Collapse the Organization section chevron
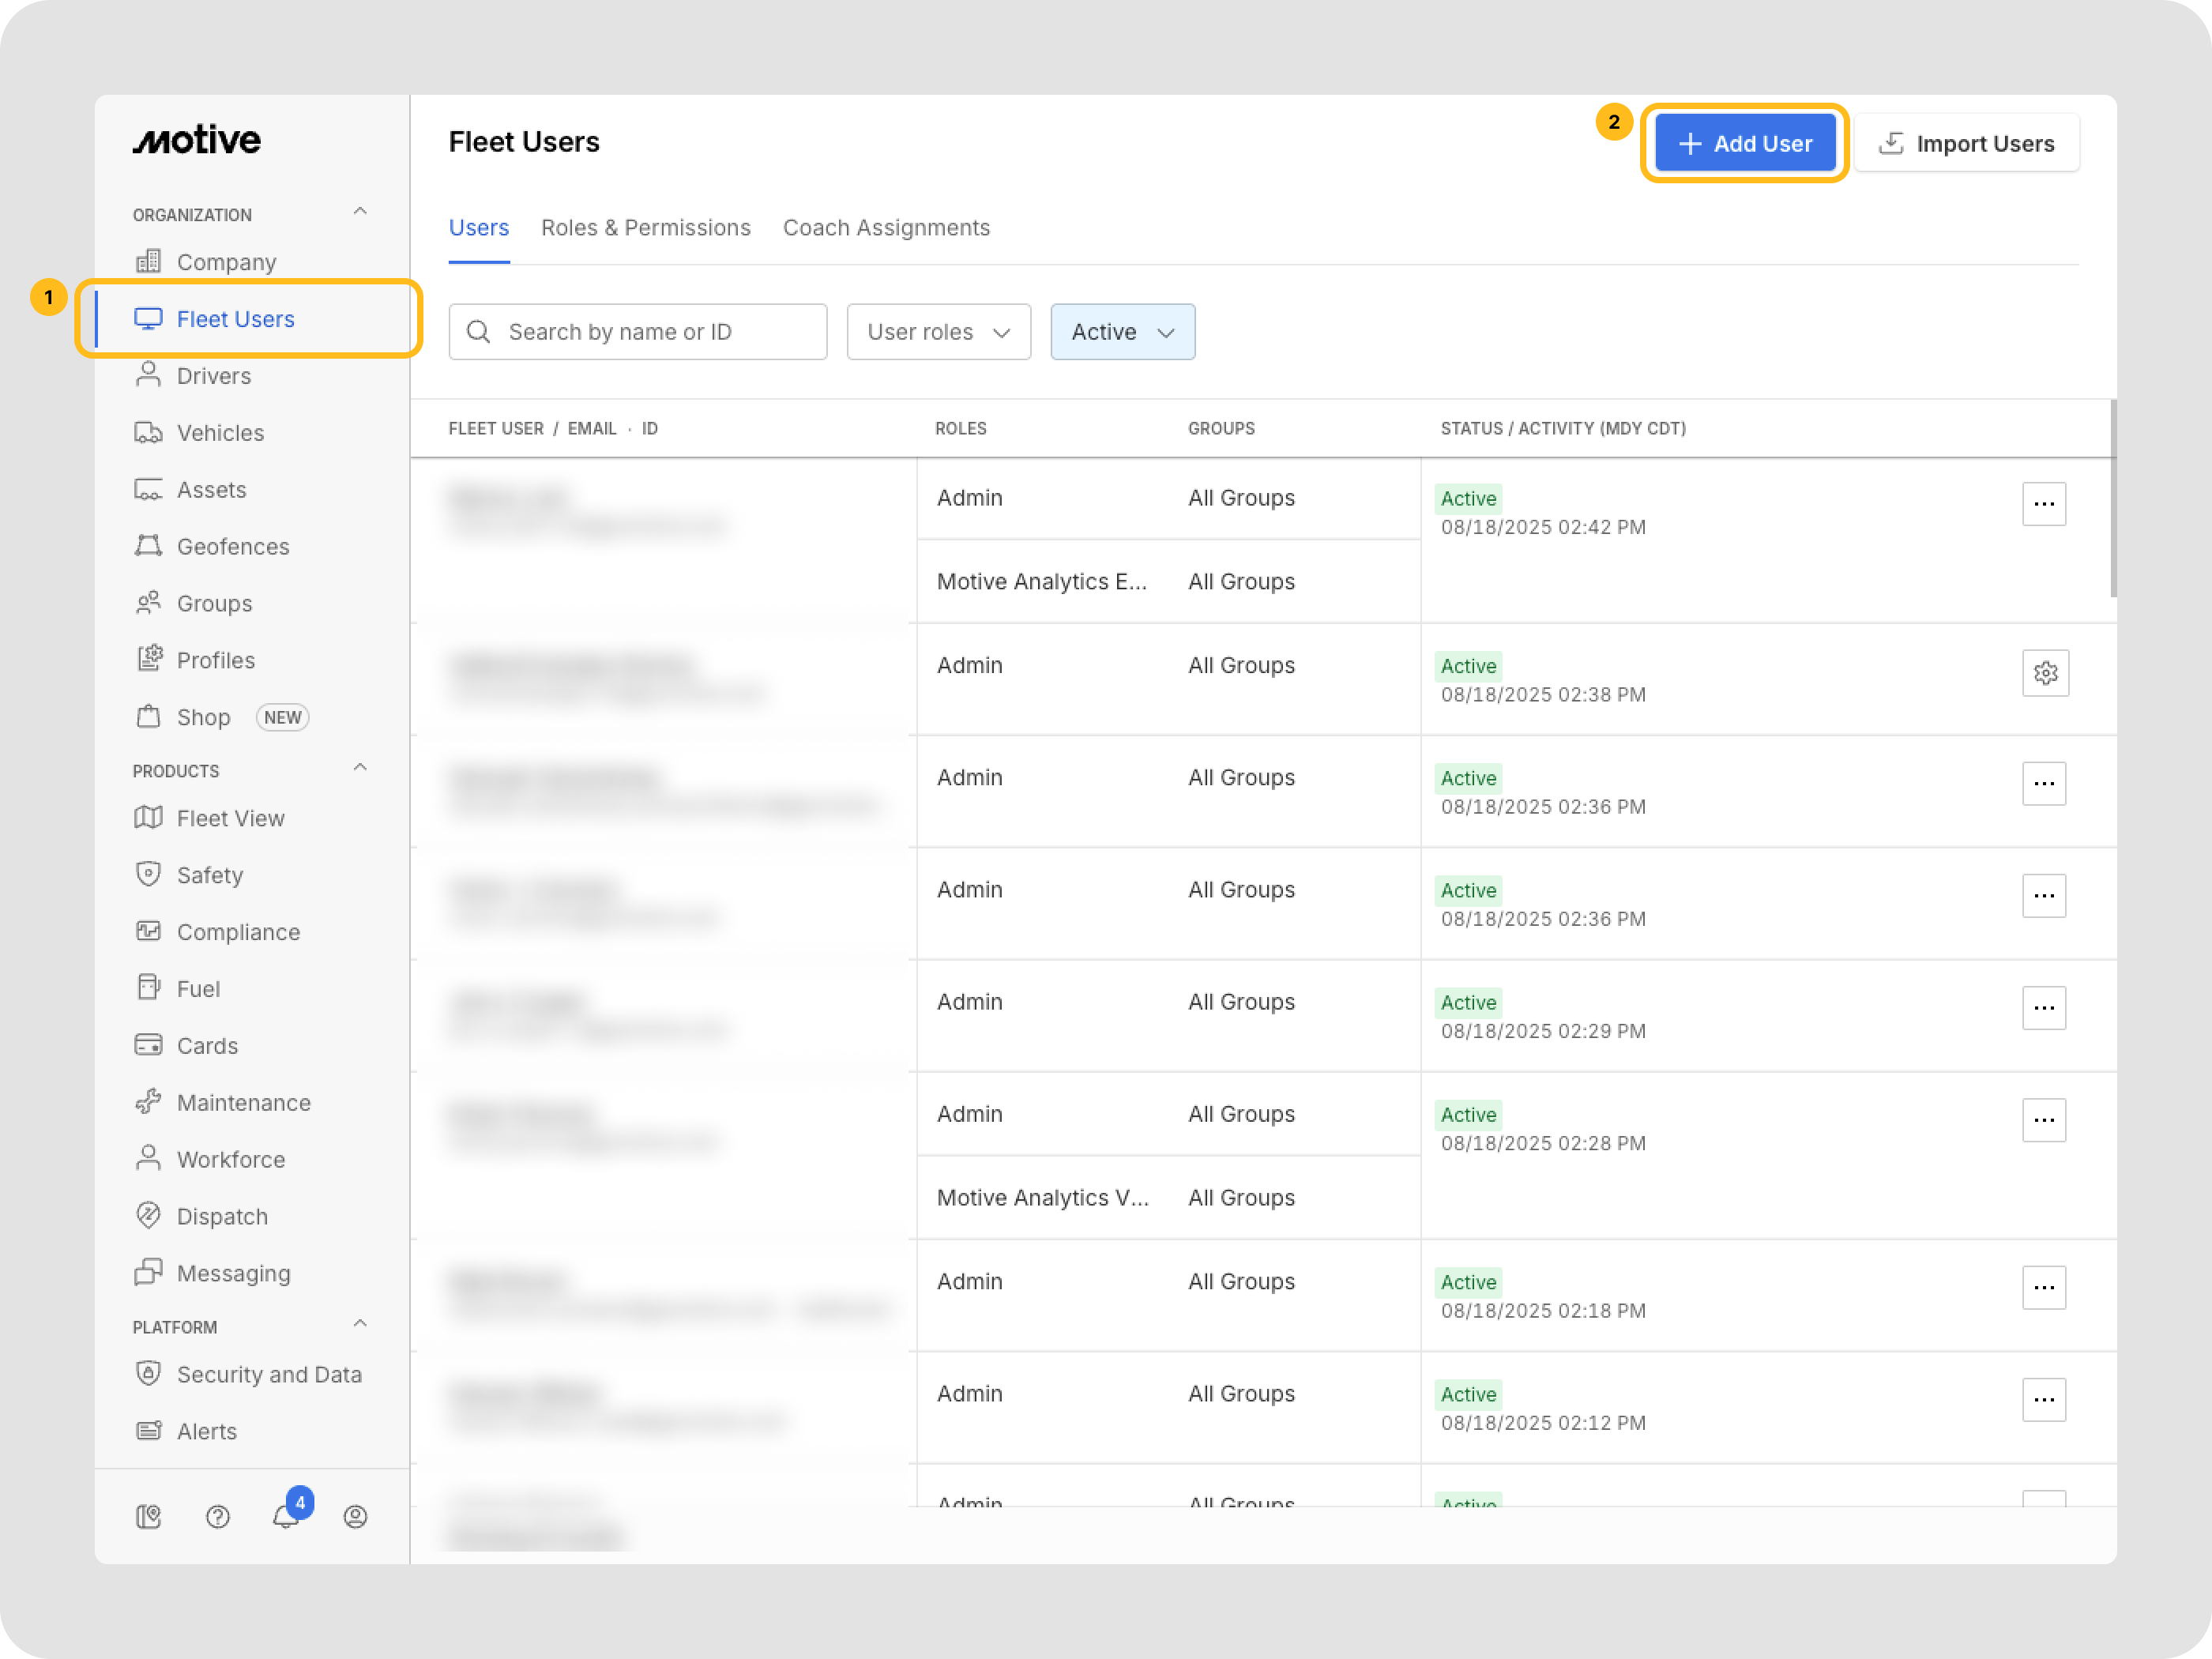This screenshot has height=1659, width=2212. click(360, 212)
